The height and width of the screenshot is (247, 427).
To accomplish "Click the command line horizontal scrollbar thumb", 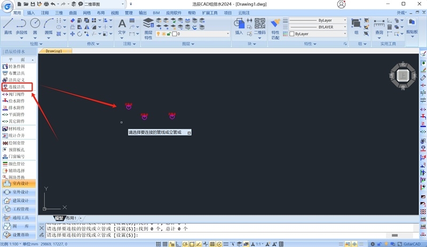I will (394, 235).
